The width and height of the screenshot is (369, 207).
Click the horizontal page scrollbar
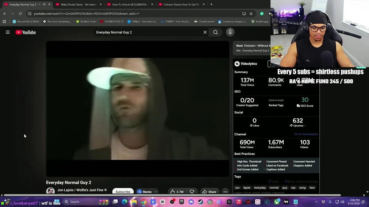tap(172, 195)
